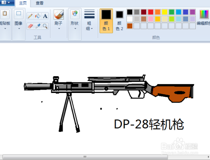This screenshot has height=160, width=210.
Task: Select the Color picker eyedropper tool
Action: coord(38,26)
